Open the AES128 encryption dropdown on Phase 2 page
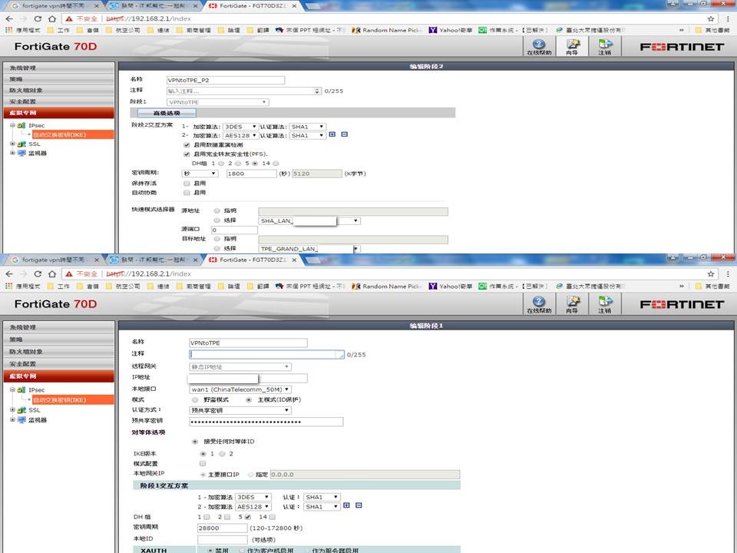This screenshot has width=737, height=553. click(240, 135)
